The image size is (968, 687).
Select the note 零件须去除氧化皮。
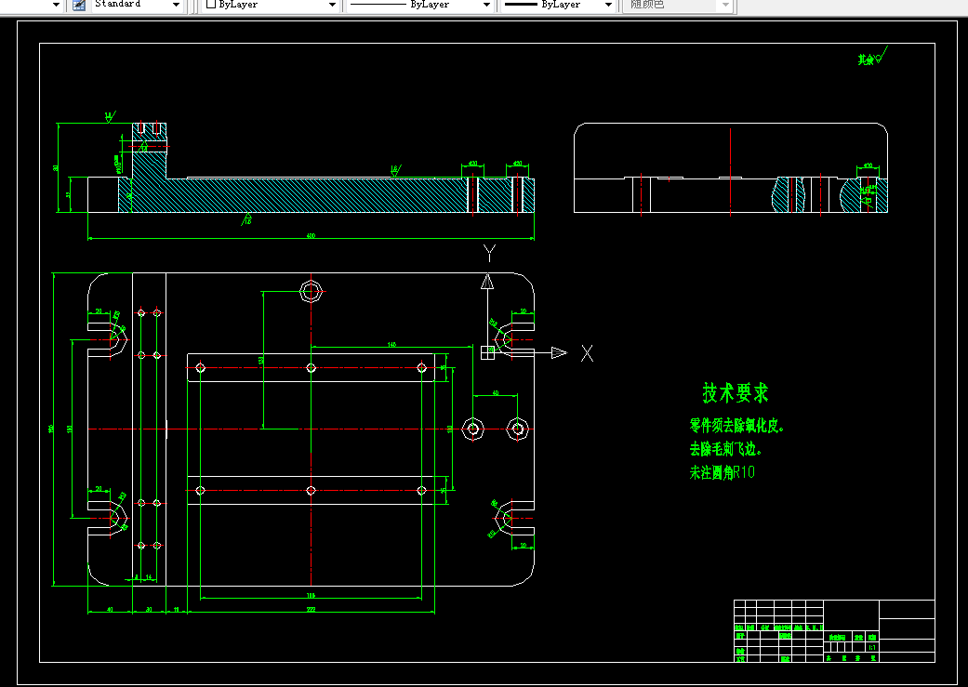click(737, 426)
